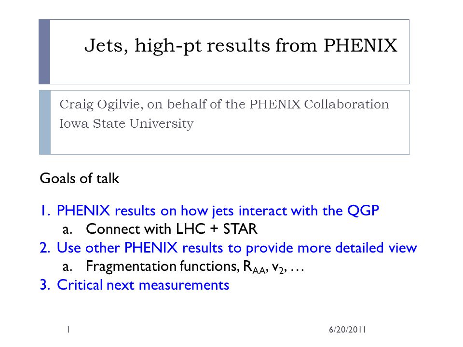This screenshot has width=463, height=347.
Task: Click the 'Iowa State University' affiliation text
Action: point(126,124)
